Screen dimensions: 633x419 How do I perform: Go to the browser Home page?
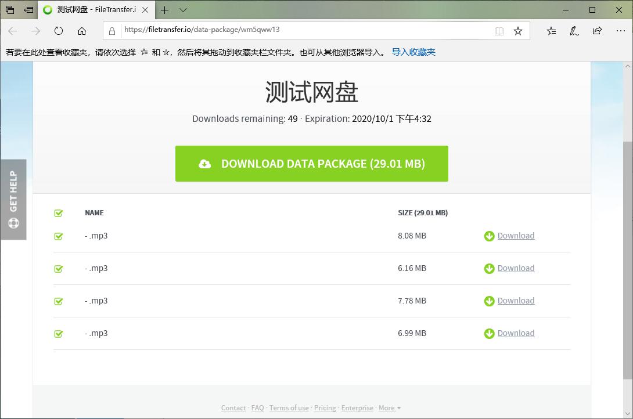pos(82,31)
